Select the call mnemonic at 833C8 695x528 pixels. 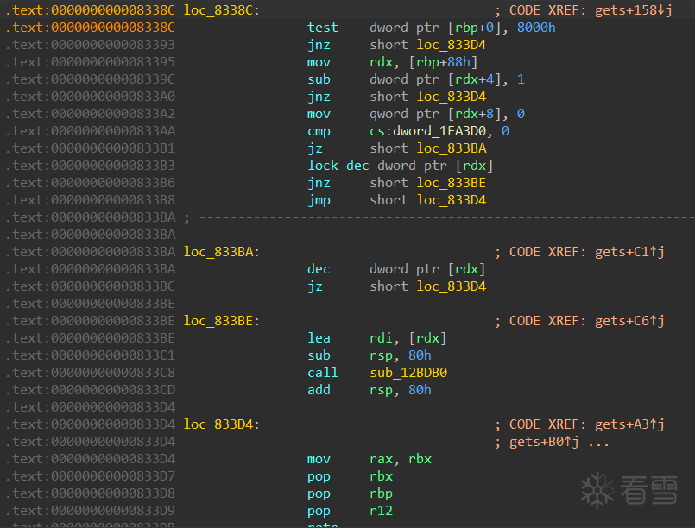coord(322,373)
